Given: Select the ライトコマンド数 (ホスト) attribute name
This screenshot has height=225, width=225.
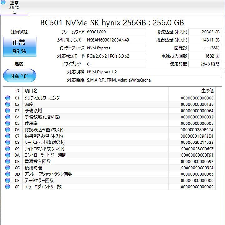Looking at the screenshot, I should (44, 149).
